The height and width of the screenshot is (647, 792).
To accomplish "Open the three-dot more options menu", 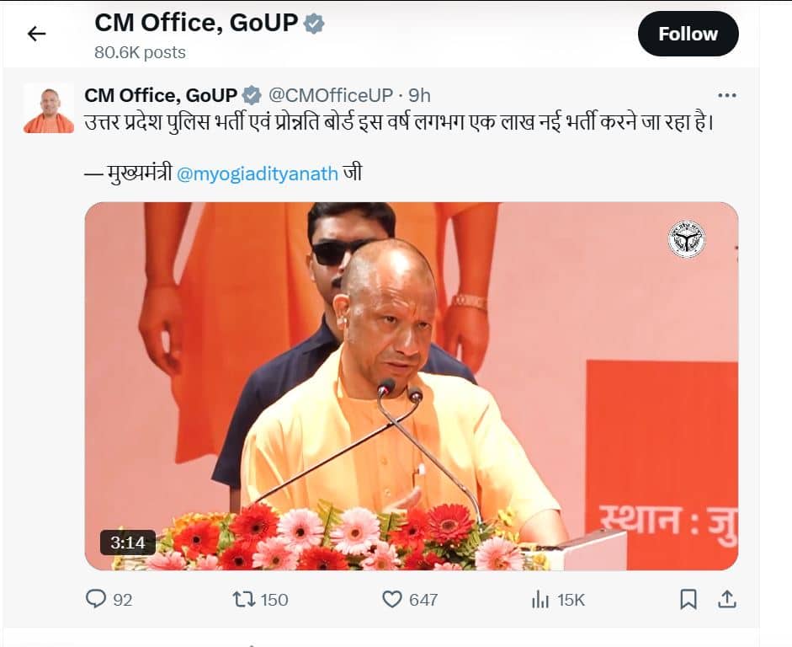I will tap(726, 95).
